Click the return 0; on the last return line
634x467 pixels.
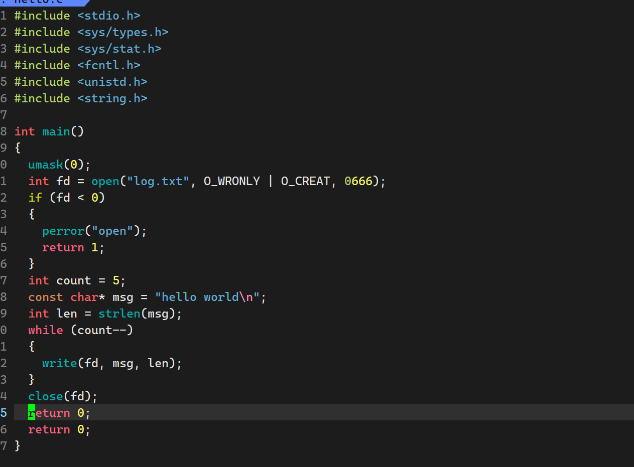[60, 429]
